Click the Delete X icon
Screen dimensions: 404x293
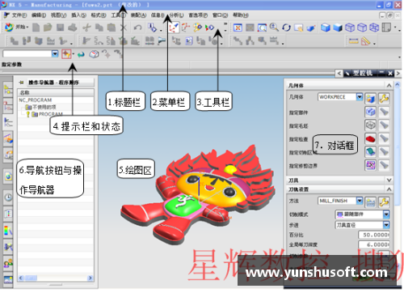point(124,28)
